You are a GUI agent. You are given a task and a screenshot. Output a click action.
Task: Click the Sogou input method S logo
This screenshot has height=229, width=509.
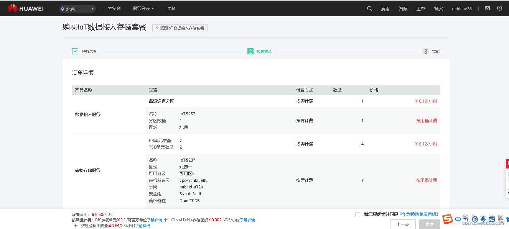447,219
